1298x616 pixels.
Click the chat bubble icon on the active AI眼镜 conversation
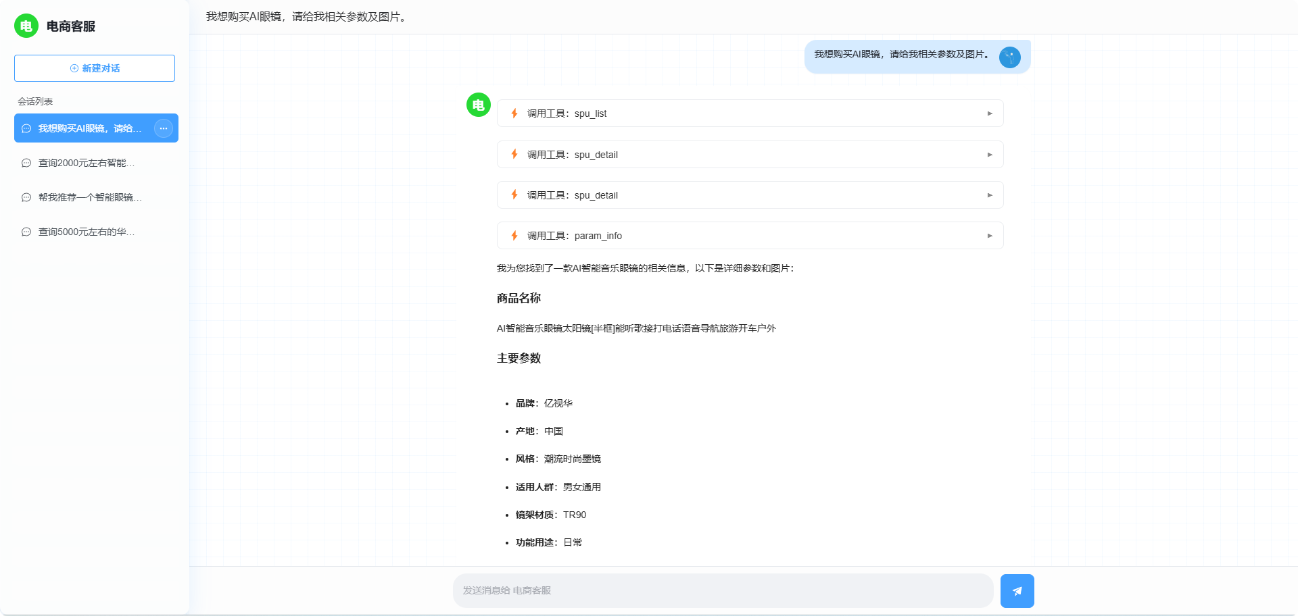pyautogui.click(x=26, y=128)
